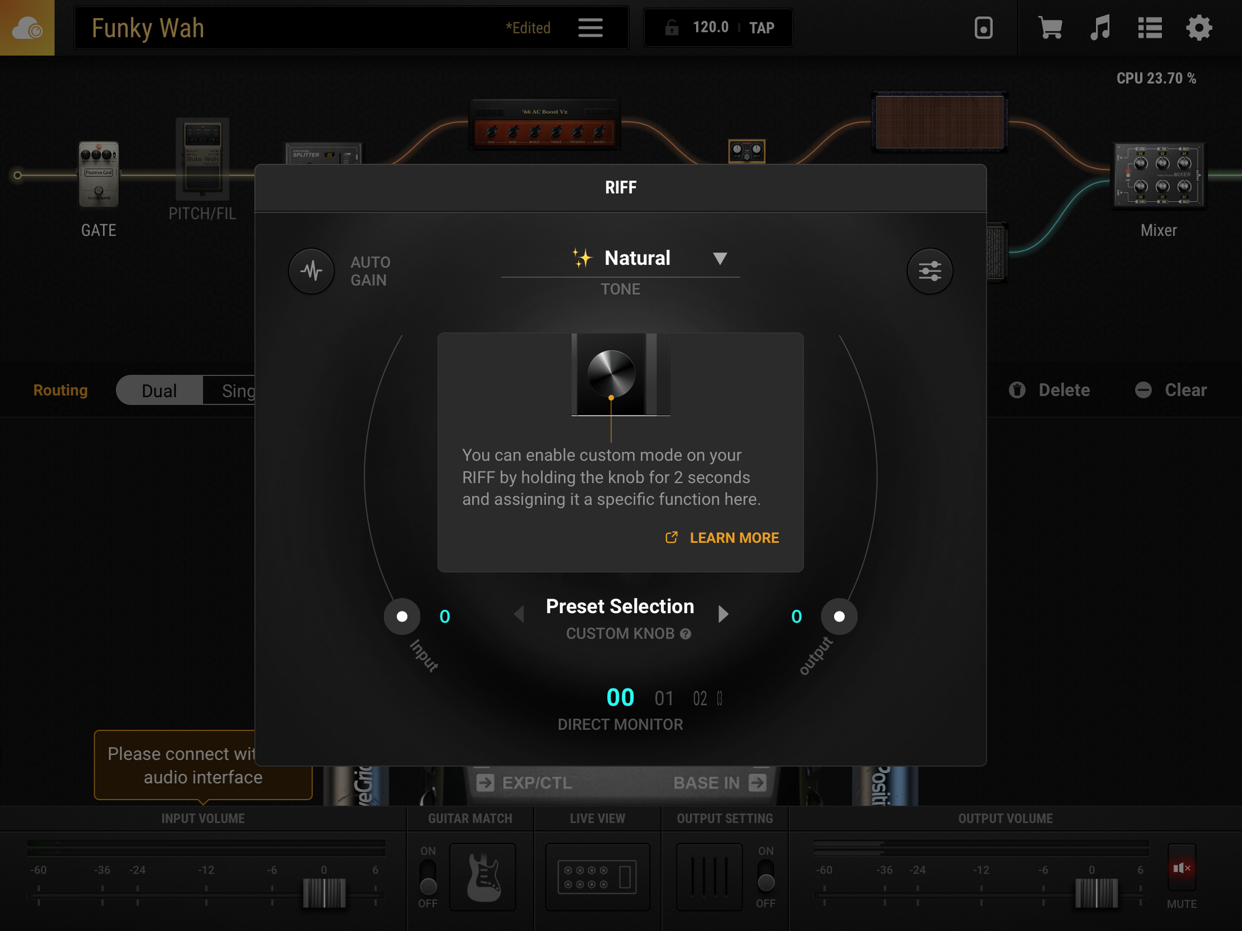Go to next custom knob function

(723, 614)
